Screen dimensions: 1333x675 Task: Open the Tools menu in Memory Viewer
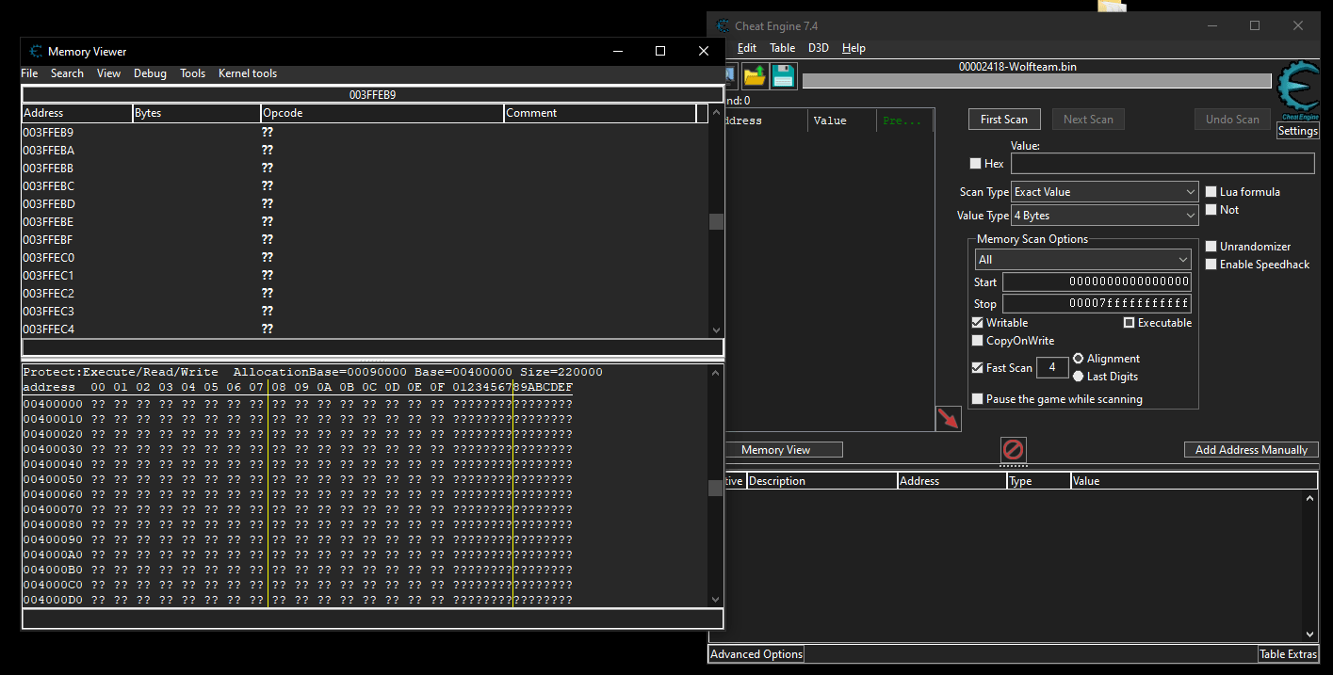coord(192,73)
